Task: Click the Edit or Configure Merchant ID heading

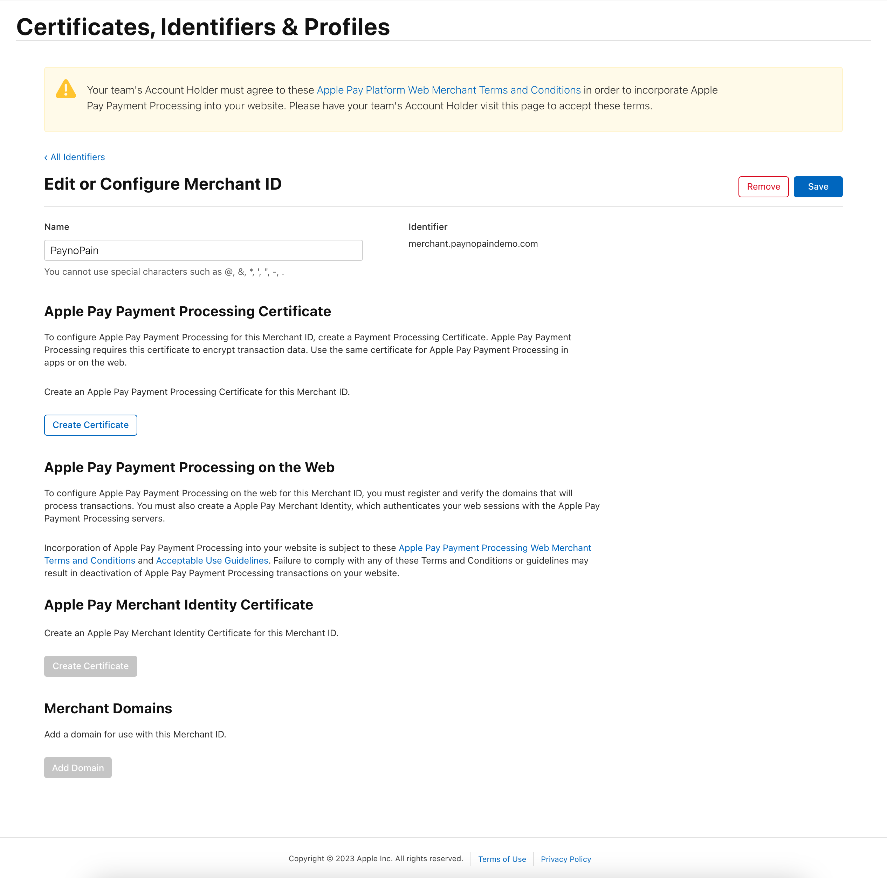Action: (163, 184)
